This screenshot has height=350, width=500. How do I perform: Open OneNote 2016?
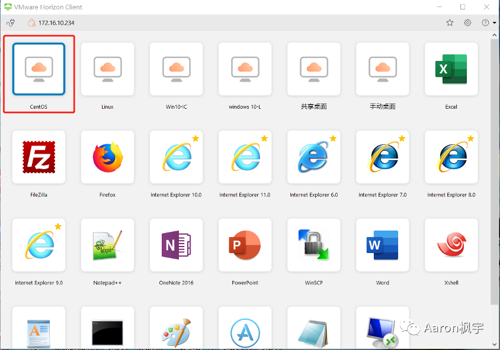(177, 245)
